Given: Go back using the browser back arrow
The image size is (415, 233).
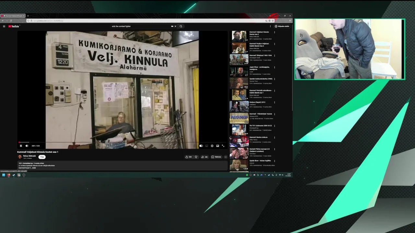Looking at the screenshot, I should [x=3, y=21].
